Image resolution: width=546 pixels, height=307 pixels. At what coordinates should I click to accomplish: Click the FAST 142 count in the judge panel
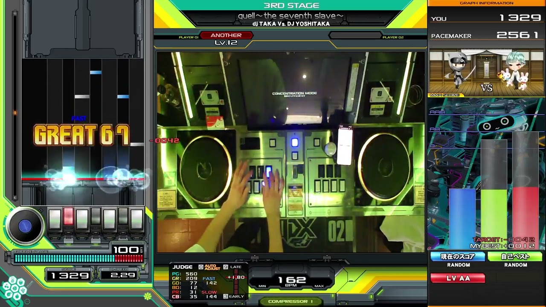(x=209, y=281)
